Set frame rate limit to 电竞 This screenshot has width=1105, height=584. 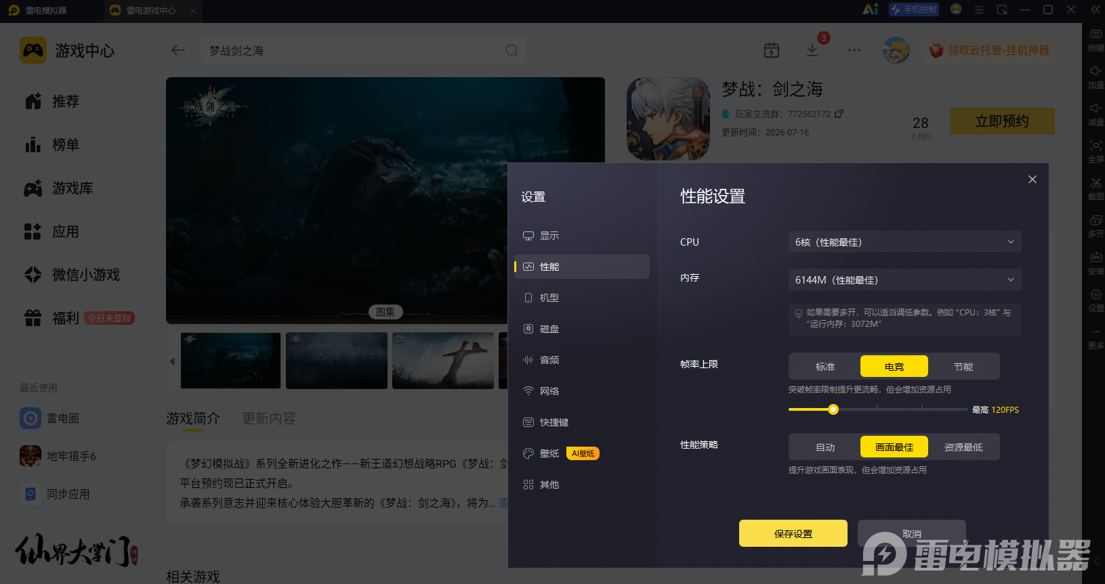point(894,367)
